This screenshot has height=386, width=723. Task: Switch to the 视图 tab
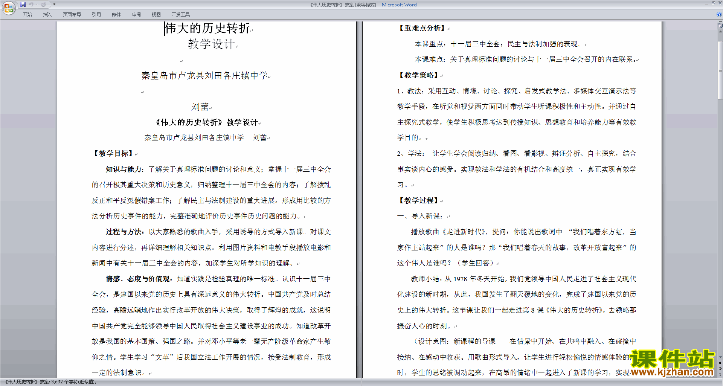156,14
